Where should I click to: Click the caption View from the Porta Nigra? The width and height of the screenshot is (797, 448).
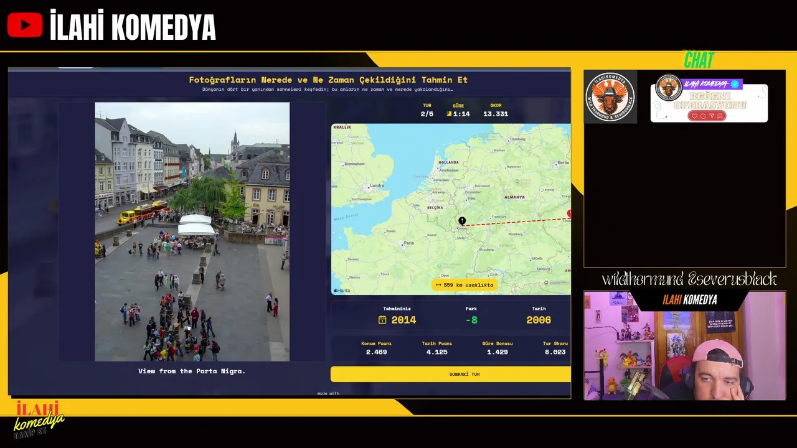[x=192, y=371]
